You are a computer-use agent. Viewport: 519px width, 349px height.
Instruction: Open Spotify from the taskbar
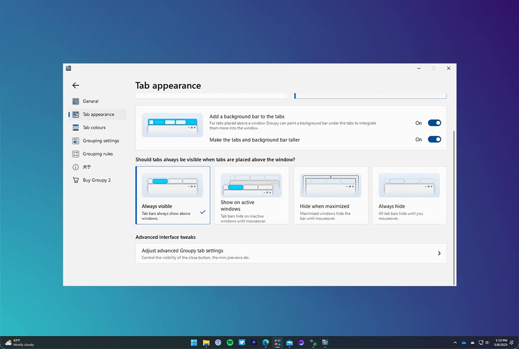coord(230,343)
